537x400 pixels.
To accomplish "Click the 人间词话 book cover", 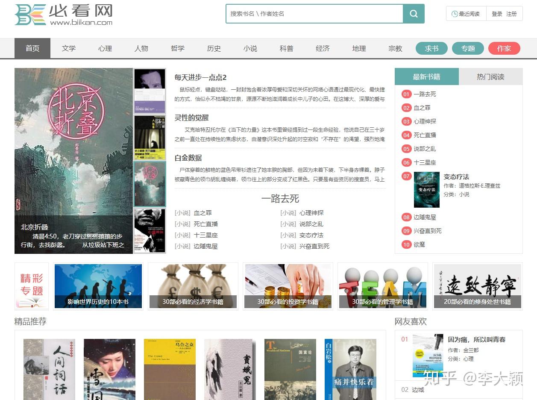I will point(49,370).
